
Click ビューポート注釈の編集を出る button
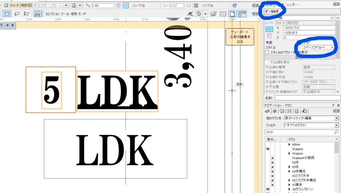(240, 37)
